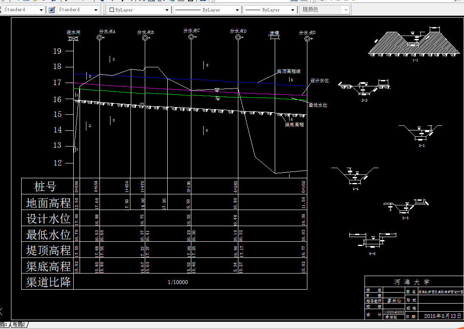Click the 1/10000 slope value

click(178, 282)
